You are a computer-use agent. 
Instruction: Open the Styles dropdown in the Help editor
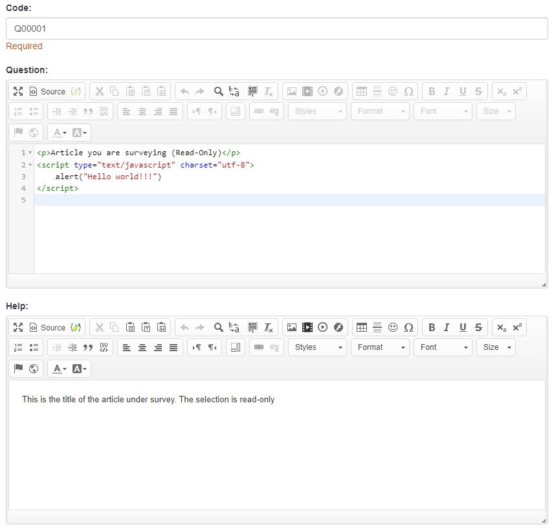(318, 347)
